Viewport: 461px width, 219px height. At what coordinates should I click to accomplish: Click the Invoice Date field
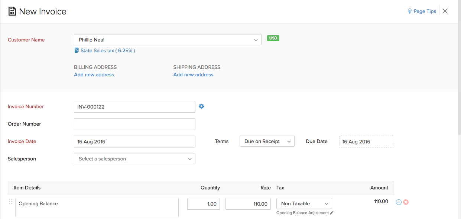coord(134,142)
